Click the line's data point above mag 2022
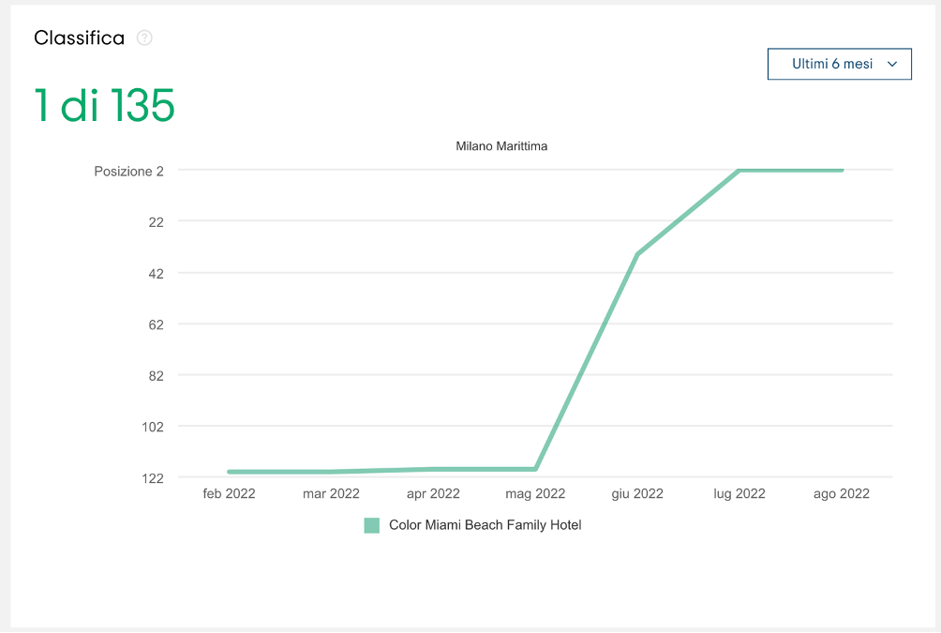The height and width of the screenshot is (633, 941). (535, 469)
